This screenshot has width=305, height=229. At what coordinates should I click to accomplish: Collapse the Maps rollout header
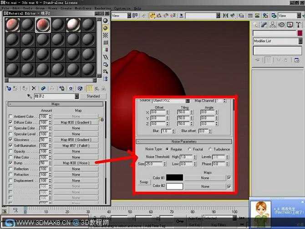56,104
